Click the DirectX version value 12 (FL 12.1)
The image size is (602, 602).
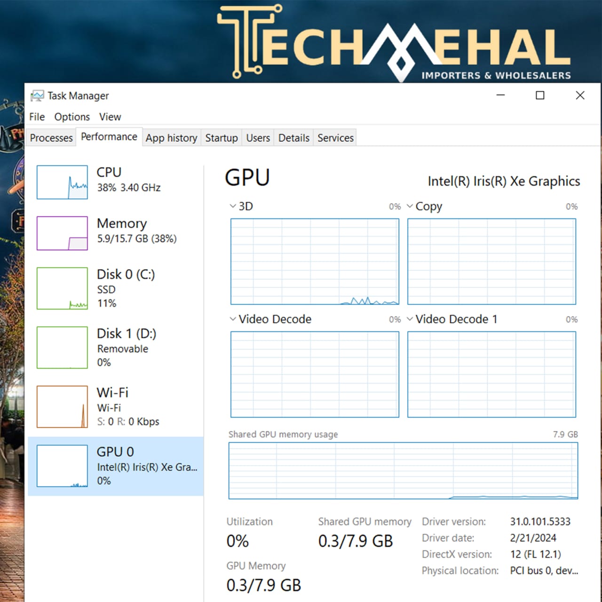coord(535,554)
